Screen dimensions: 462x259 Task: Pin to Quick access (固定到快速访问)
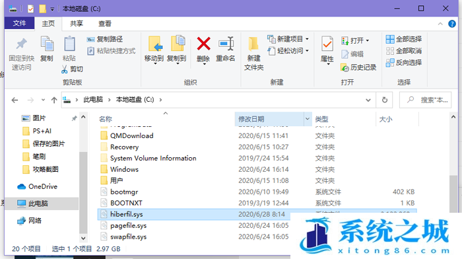coord(21,54)
